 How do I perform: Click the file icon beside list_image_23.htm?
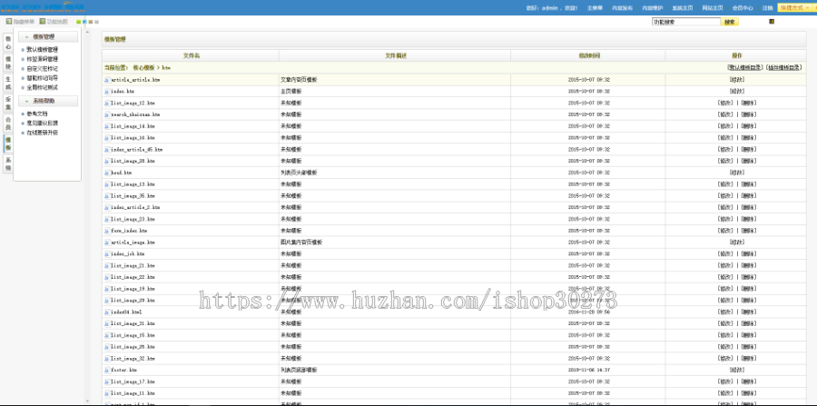(107, 219)
